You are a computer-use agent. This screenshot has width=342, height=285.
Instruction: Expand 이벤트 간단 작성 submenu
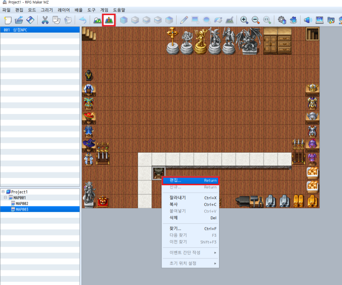coord(191,252)
